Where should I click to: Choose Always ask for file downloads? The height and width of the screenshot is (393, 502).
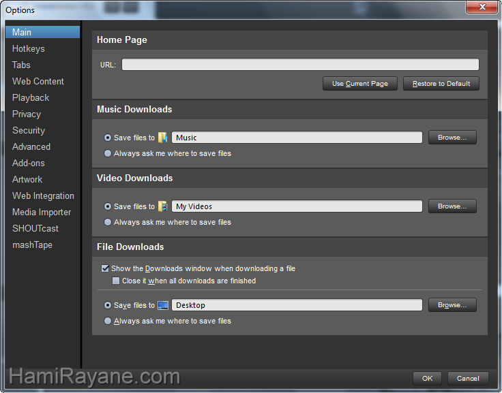tap(108, 321)
